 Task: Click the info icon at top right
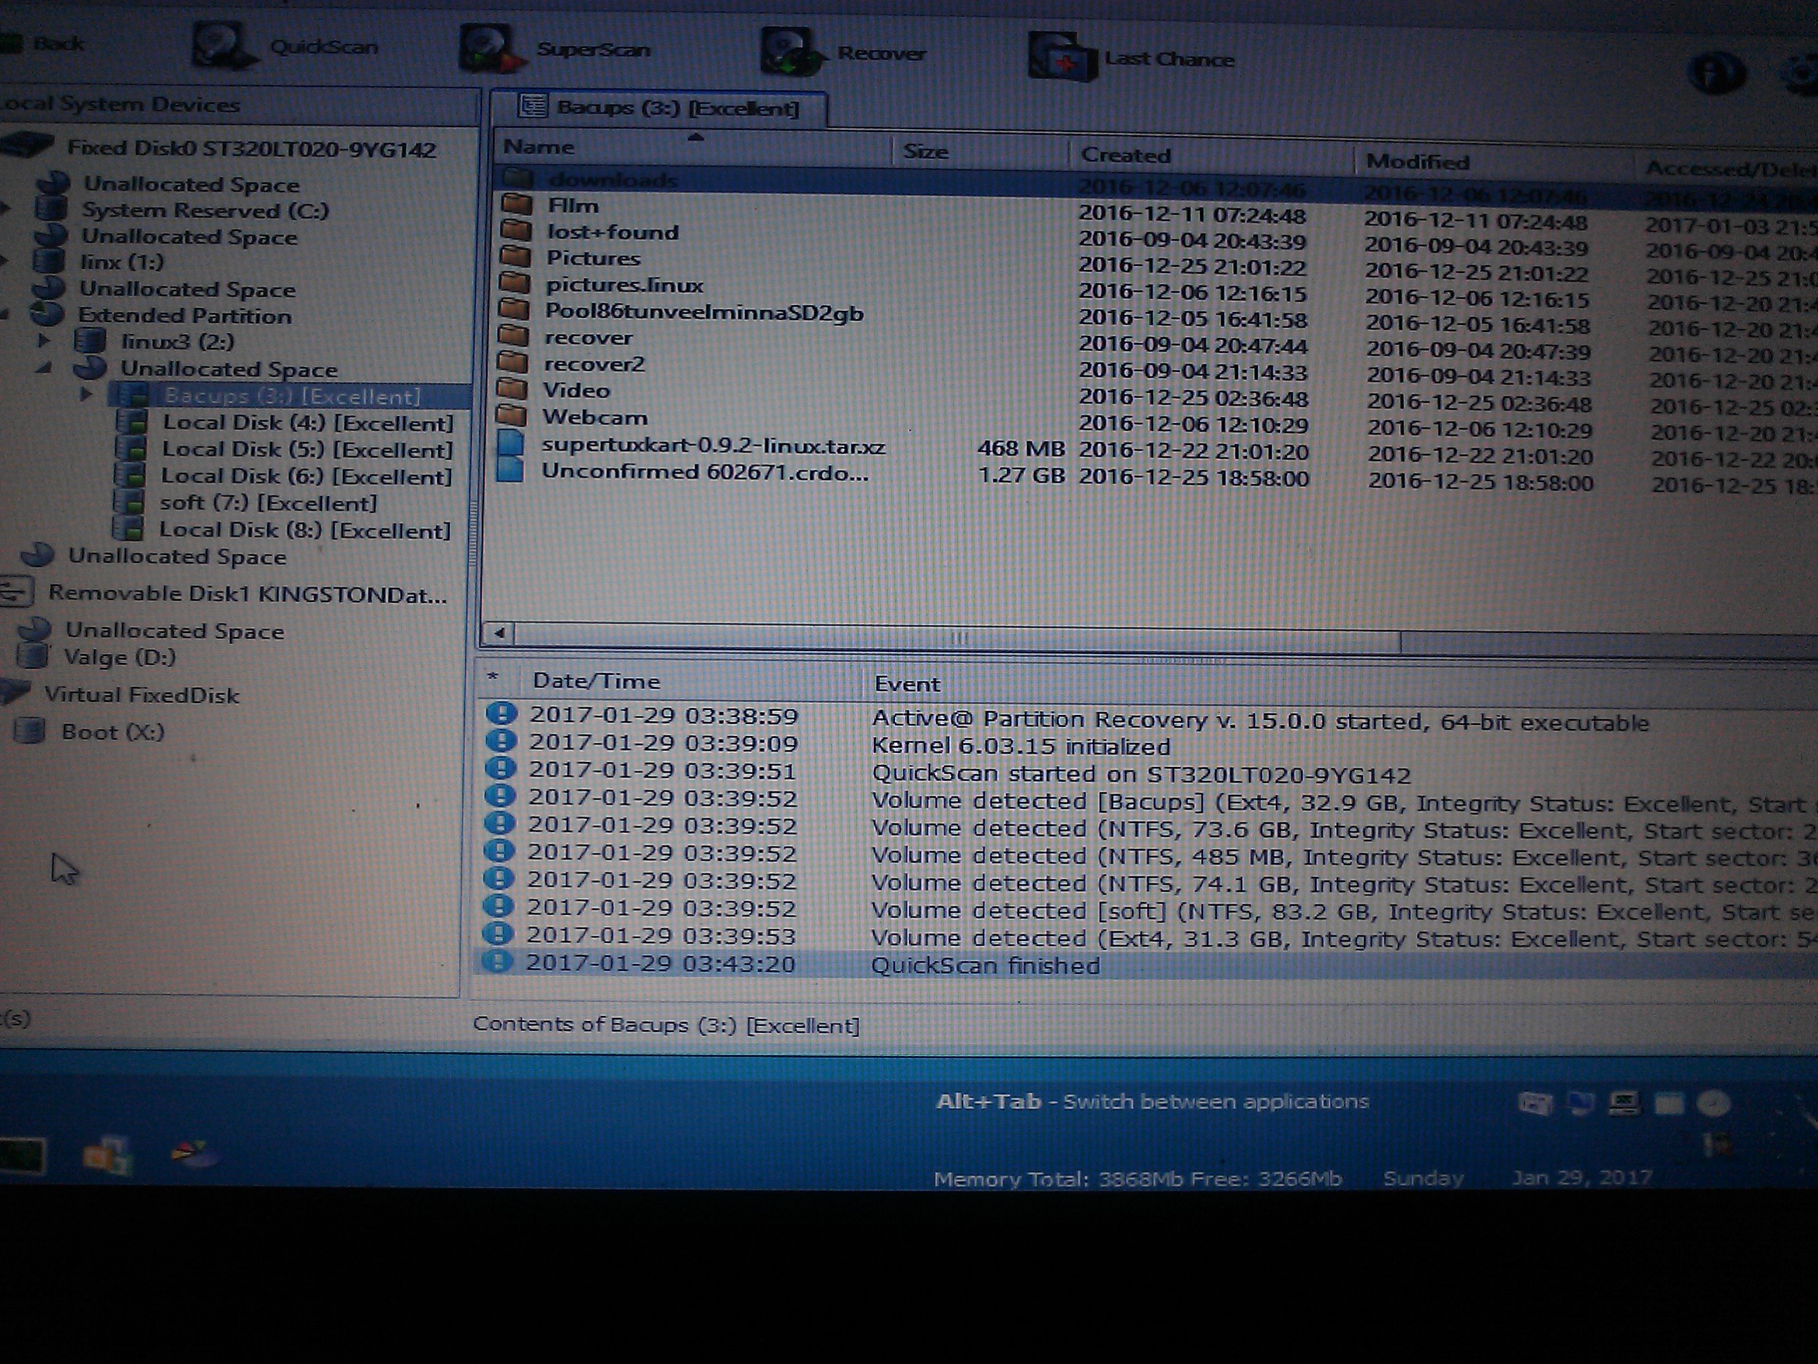(x=1716, y=72)
